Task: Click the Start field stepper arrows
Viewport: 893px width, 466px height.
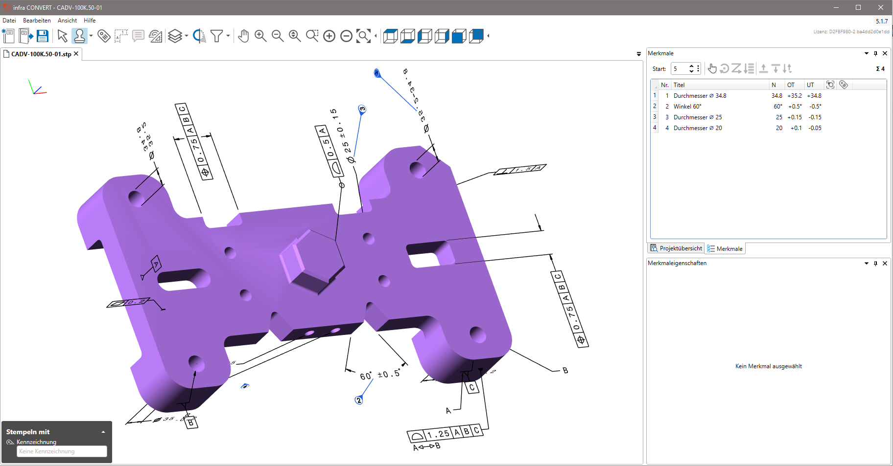Action: (x=692, y=68)
